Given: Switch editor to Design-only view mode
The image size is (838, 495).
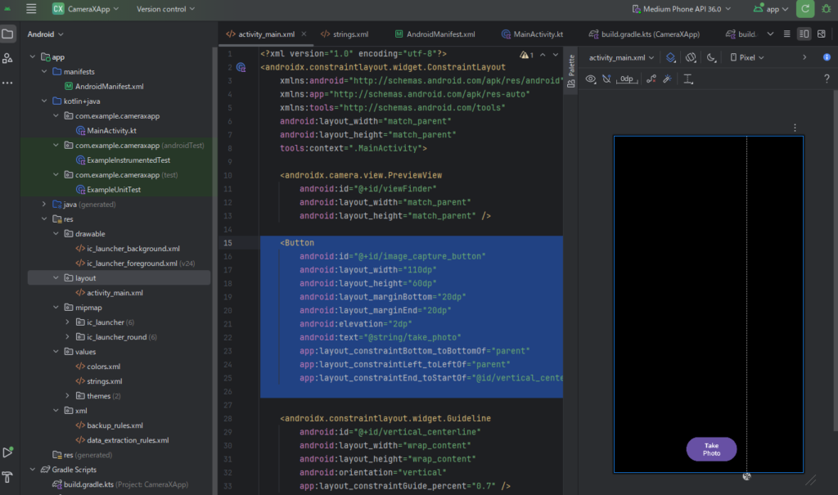Looking at the screenshot, I should (x=822, y=34).
